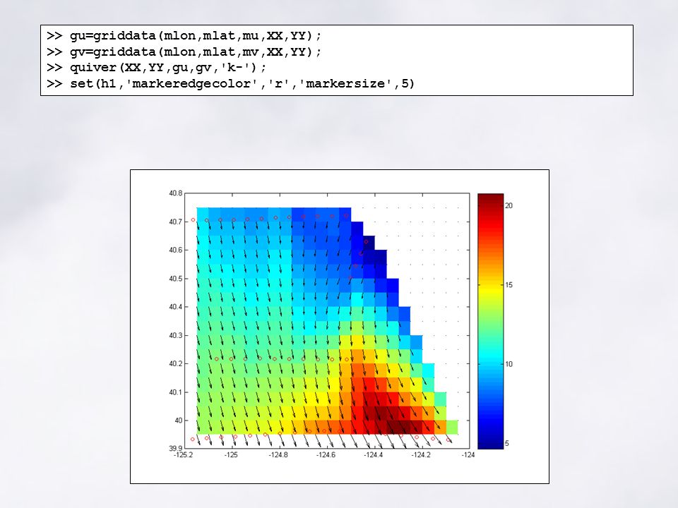Click the gv=griddata code line
This screenshot has width=678, height=508.
click(184, 52)
